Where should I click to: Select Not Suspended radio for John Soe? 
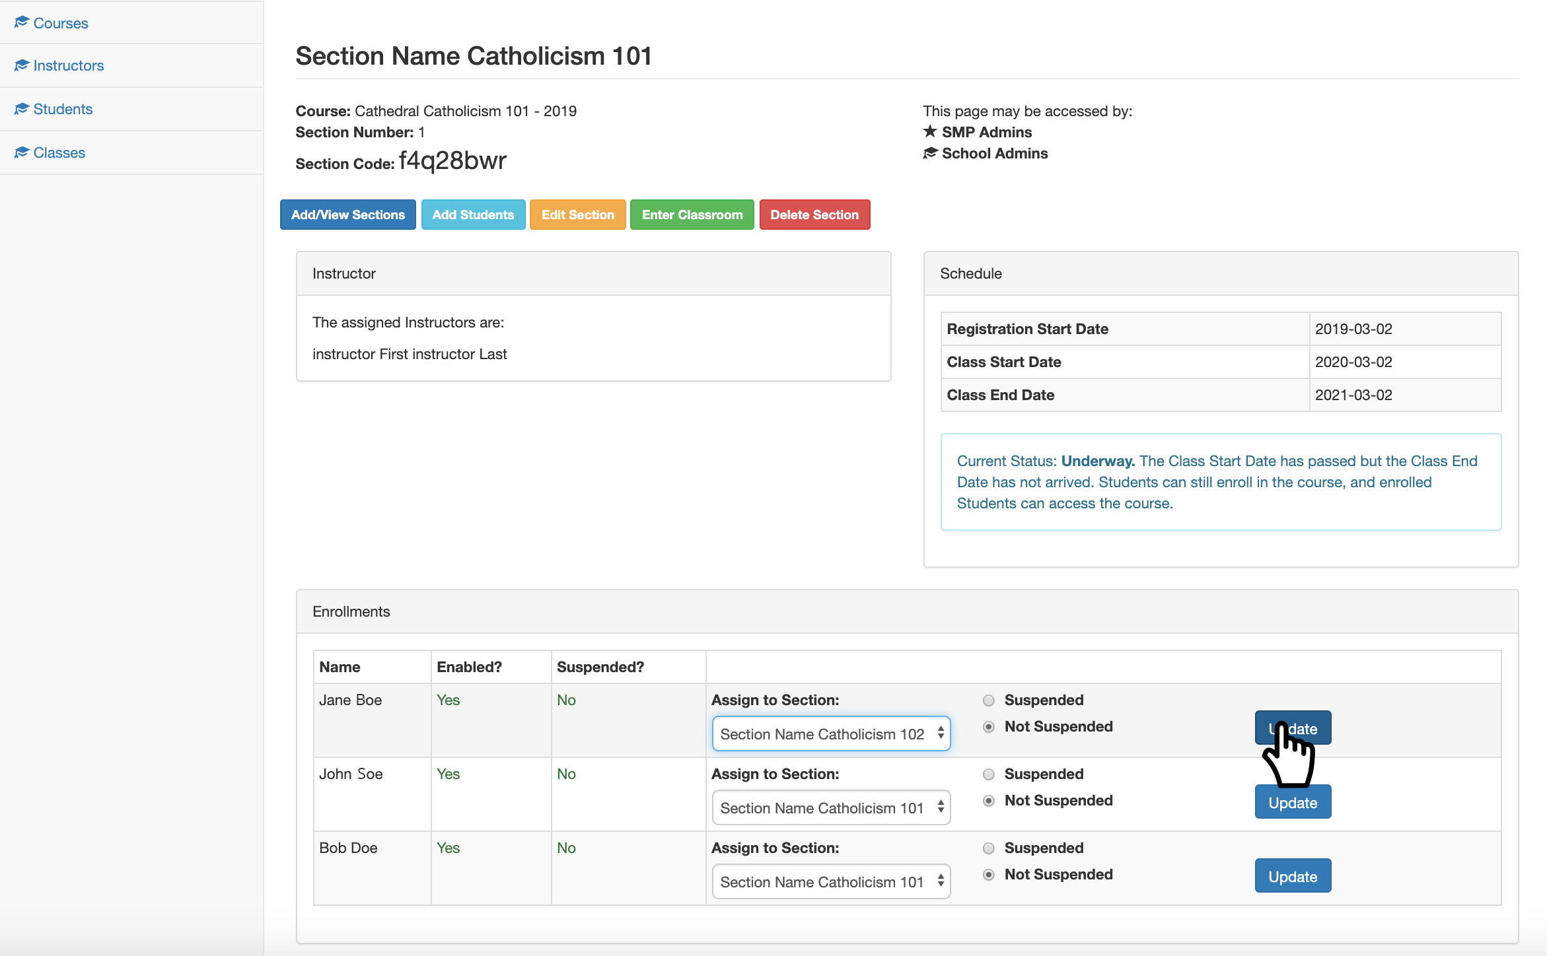[x=988, y=800]
